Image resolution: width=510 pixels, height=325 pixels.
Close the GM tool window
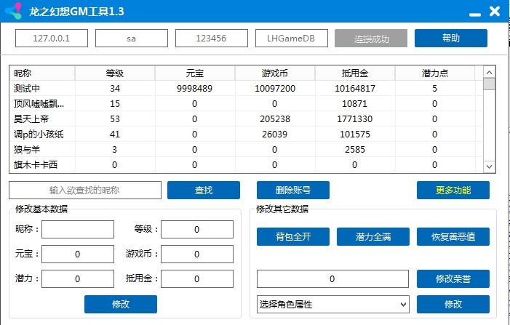tap(495, 12)
